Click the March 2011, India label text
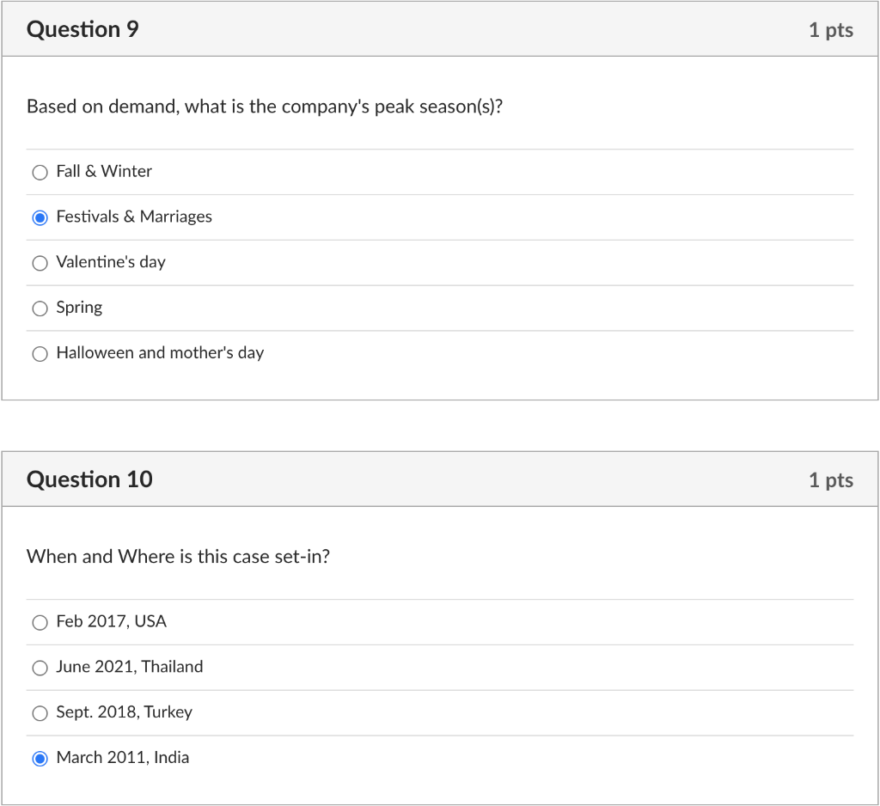Screen dimensions: 880x806 pyautogui.click(x=122, y=757)
